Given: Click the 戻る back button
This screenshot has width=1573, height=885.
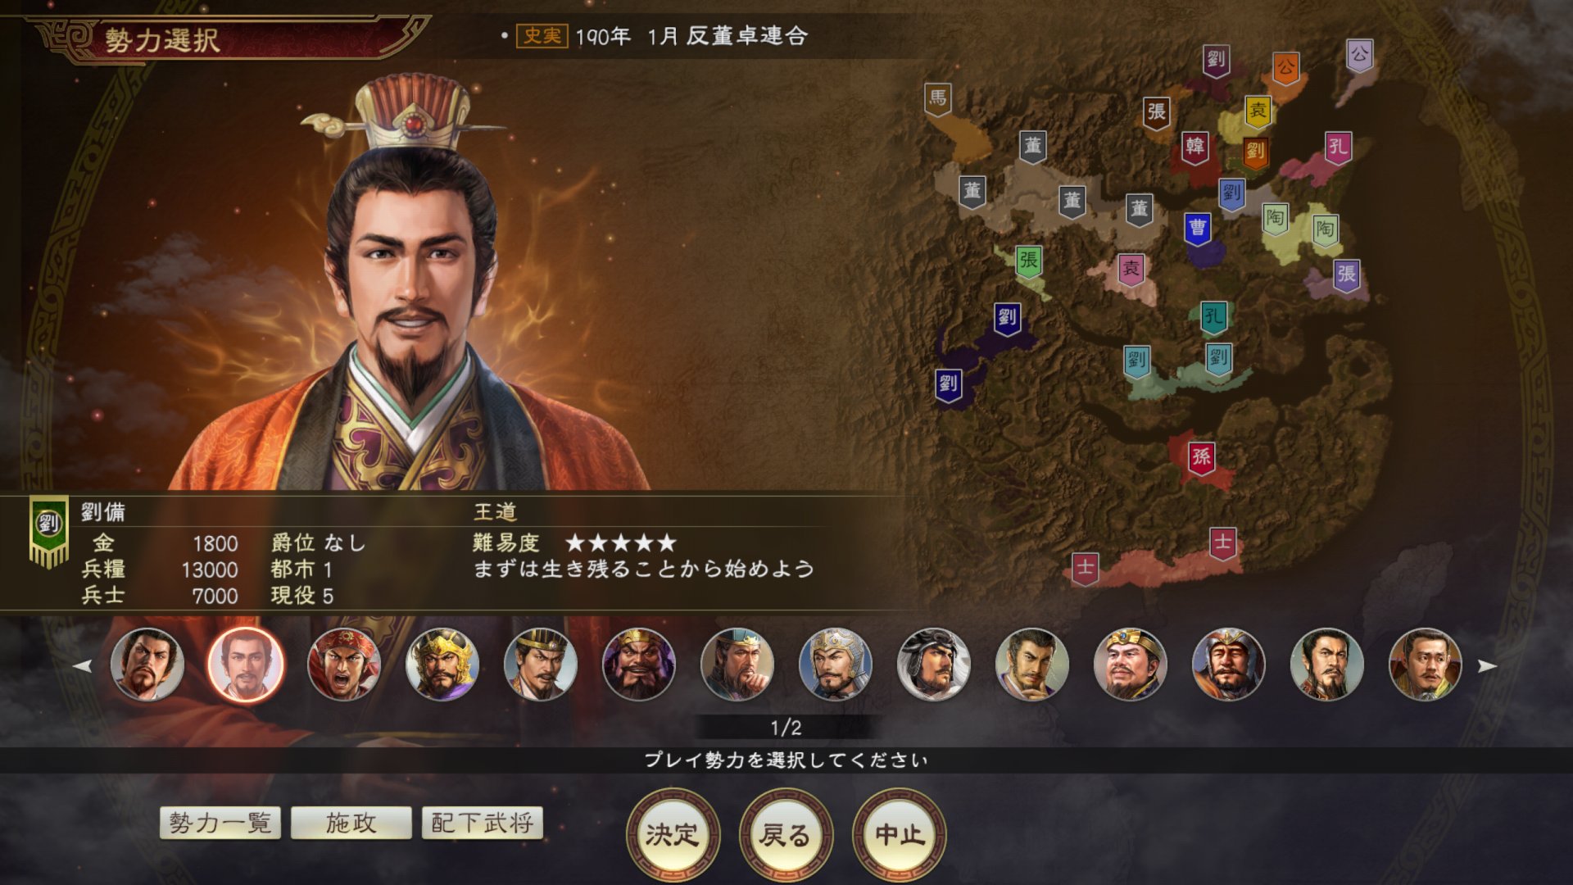Looking at the screenshot, I should tap(786, 835).
